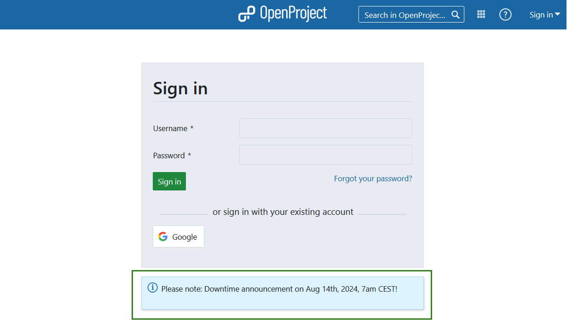Focus the Password entry box
Image resolution: width=572 pixels, height=328 pixels.
tap(325, 155)
